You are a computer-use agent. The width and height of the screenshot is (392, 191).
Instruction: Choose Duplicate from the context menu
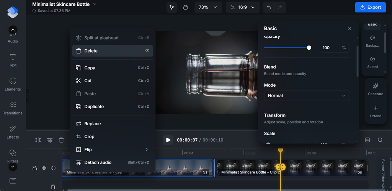click(113, 107)
